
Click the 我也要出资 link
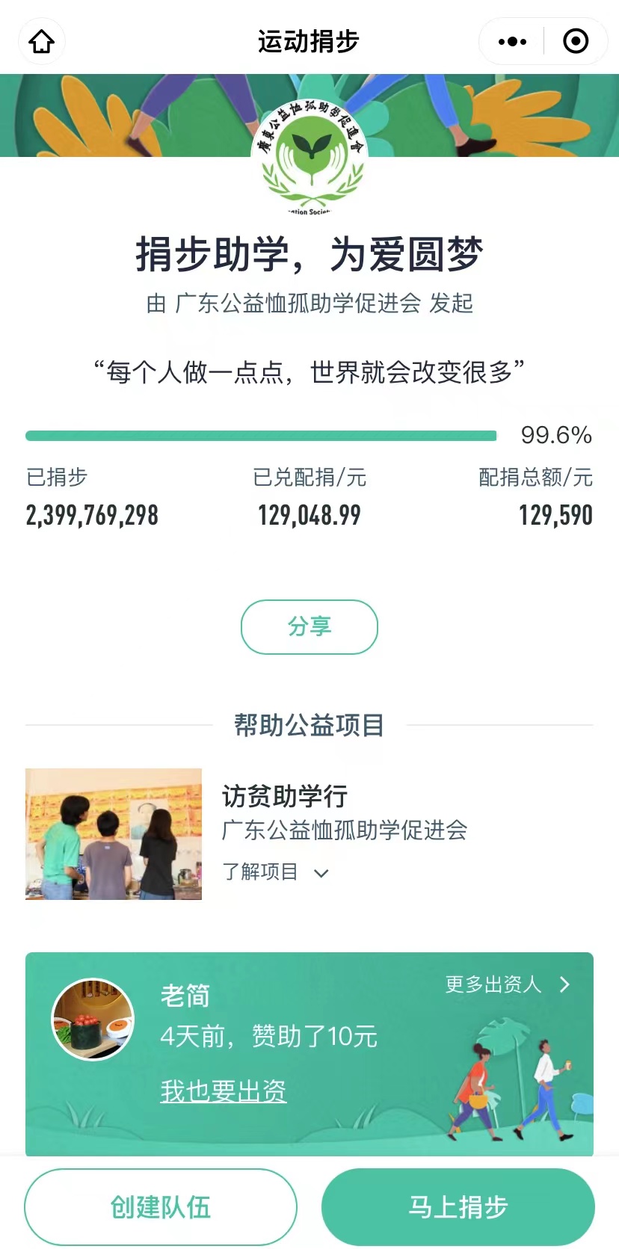[x=224, y=1091]
